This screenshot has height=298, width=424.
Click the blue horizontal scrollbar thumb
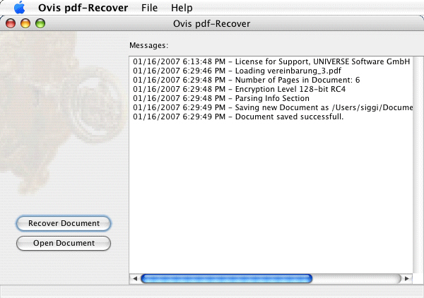[227, 278]
